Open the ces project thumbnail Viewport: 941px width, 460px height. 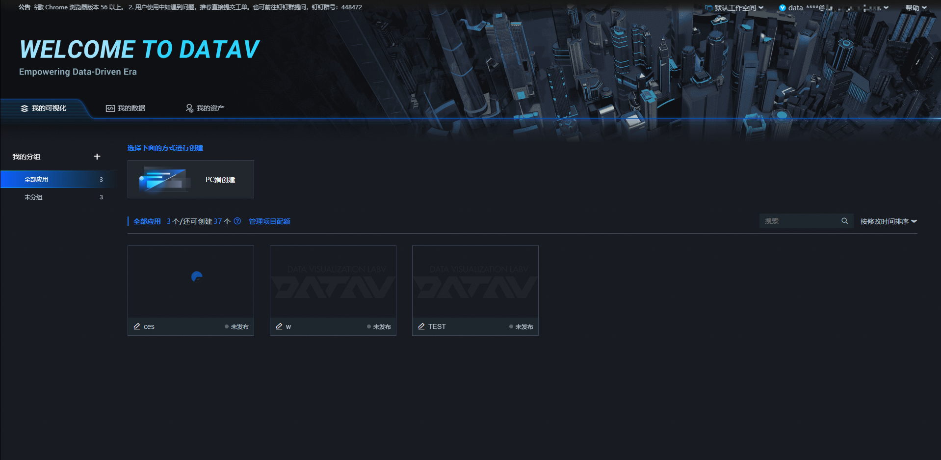pos(191,282)
